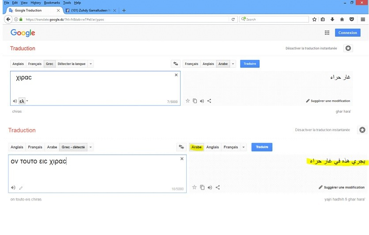
Task: Open the bookmarks list icon
Action: pos(323,19)
